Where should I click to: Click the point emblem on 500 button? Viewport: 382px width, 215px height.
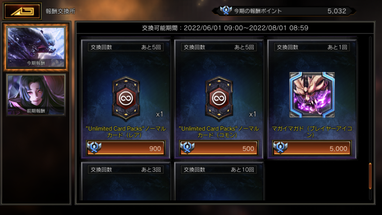click(187, 148)
